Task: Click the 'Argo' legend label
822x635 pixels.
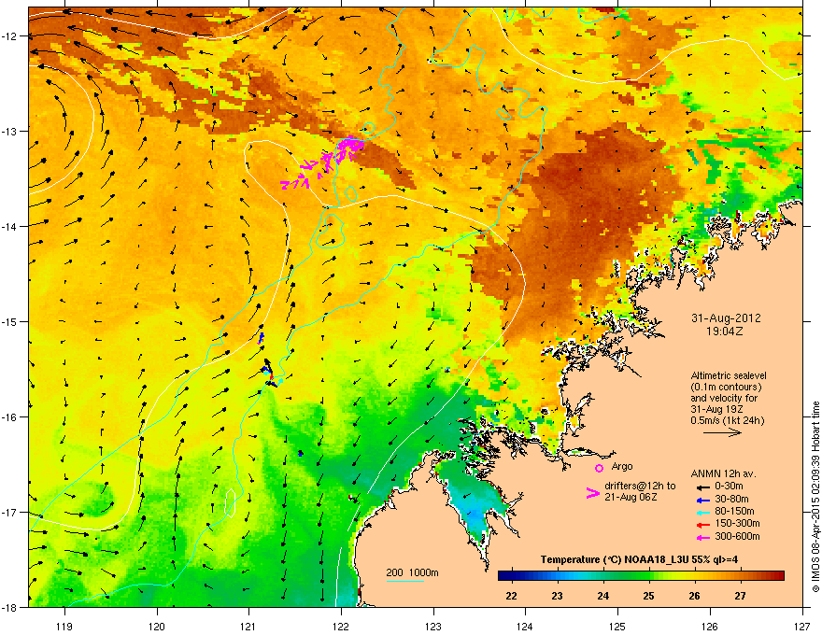Action: click(622, 466)
